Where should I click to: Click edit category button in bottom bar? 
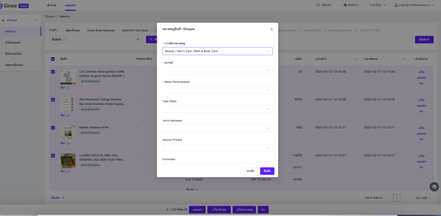coord(244,210)
